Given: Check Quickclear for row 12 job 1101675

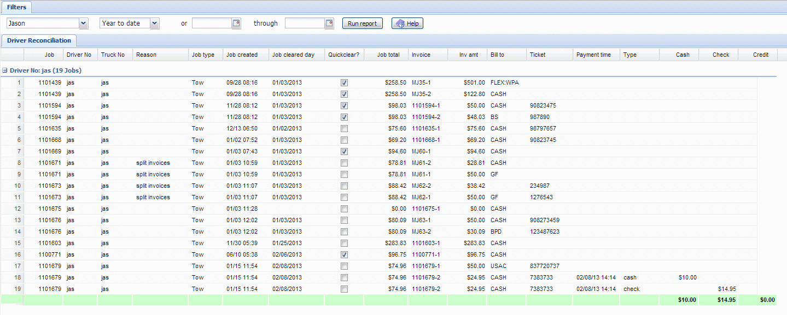Looking at the screenshot, I should coord(344,209).
